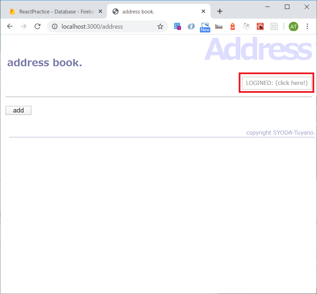Click the bed-shaped extension icon
The image size is (317, 294).
tap(219, 27)
